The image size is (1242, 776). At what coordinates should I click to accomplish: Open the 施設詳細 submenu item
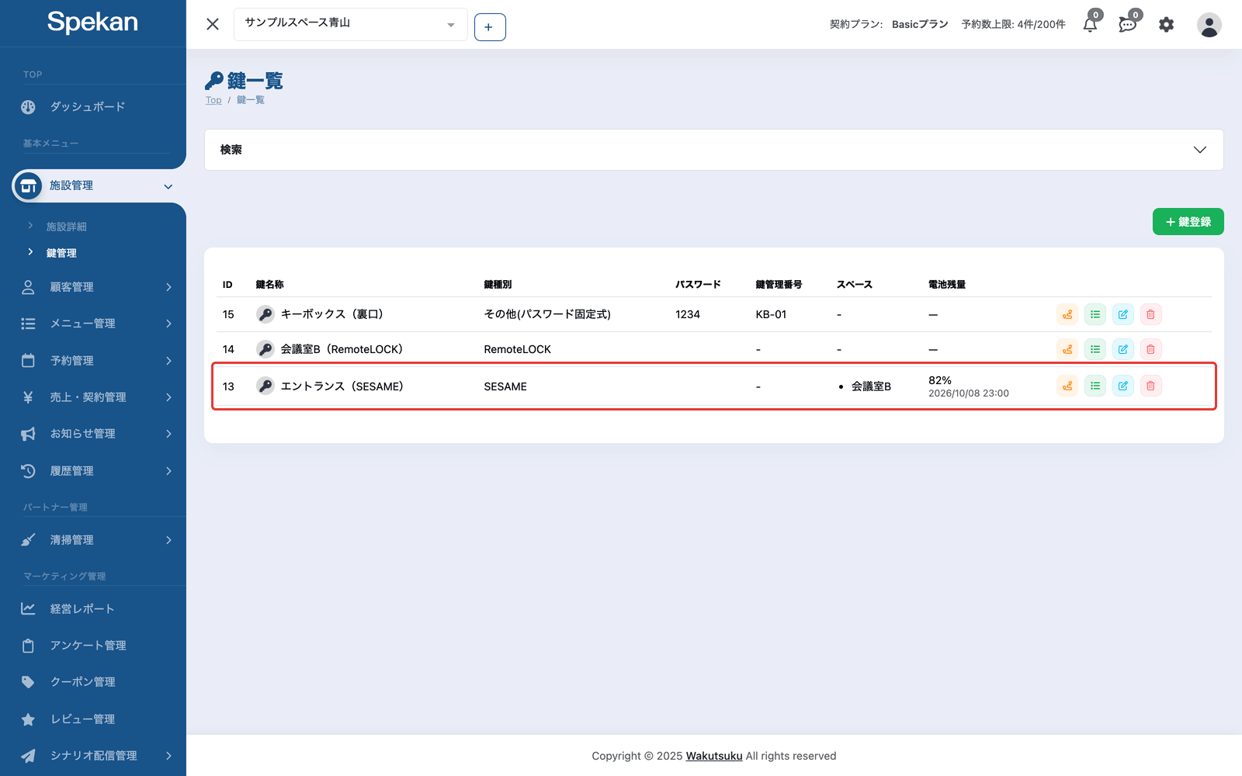pos(67,227)
